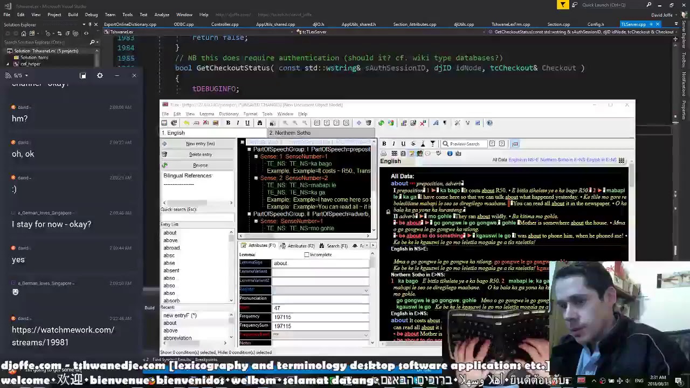Screen dimensions: 690x388
Task: Click the trash bin icon in TLex toolbar
Action: coord(369,123)
